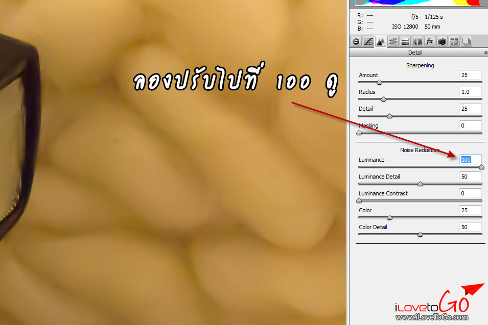Click the Masking slider handle
The height and width of the screenshot is (325, 488).
(x=359, y=133)
